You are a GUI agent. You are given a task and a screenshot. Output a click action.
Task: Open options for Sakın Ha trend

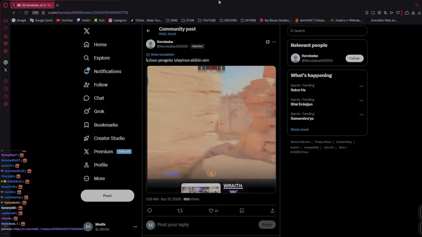361,86
